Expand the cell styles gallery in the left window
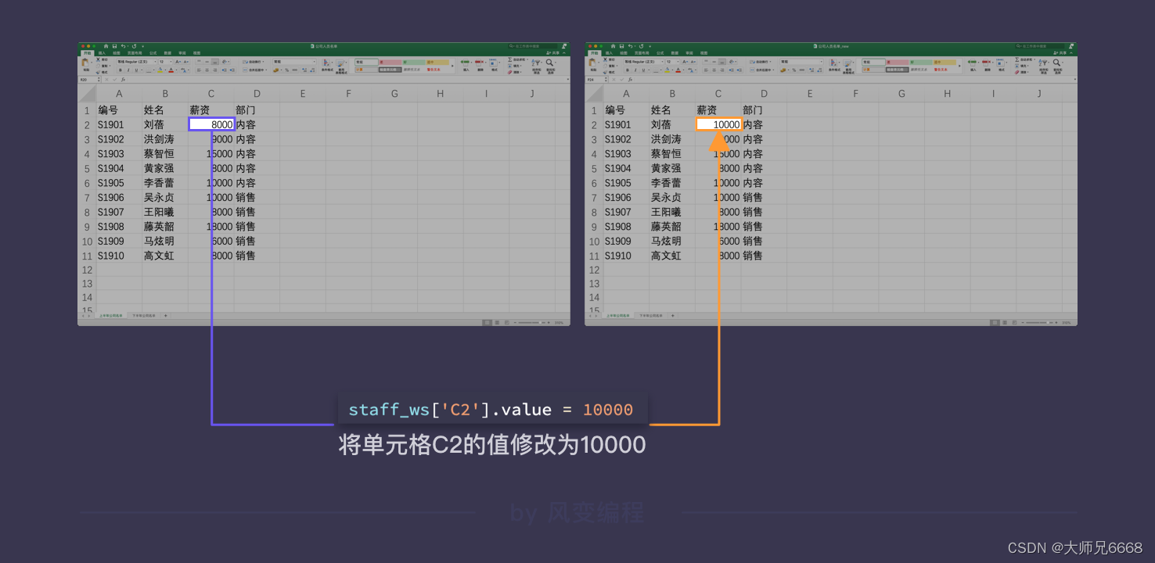This screenshot has width=1155, height=563. click(452, 66)
